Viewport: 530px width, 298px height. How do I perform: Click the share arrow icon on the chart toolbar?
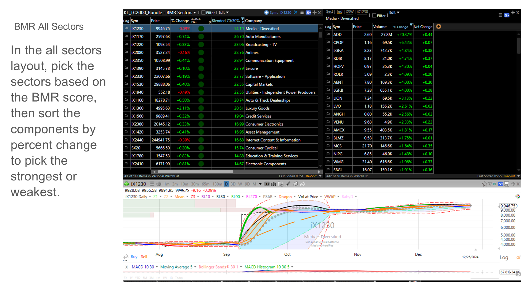[x=303, y=184]
